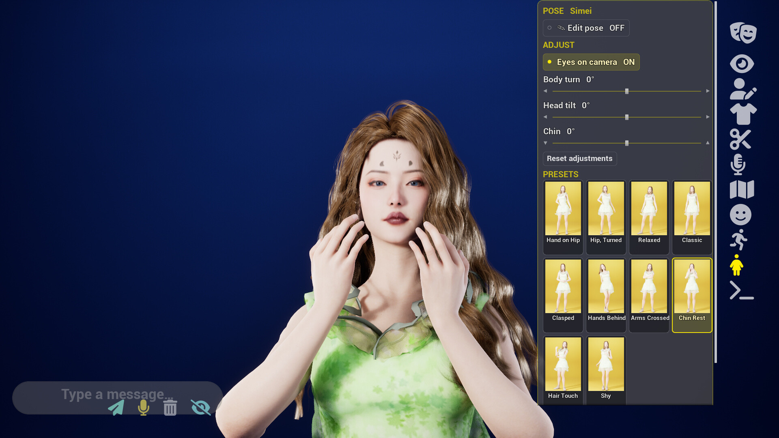The height and width of the screenshot is (438, 779).
Task: Activate the chat microphone icon
Action: [x=143, y=408]
